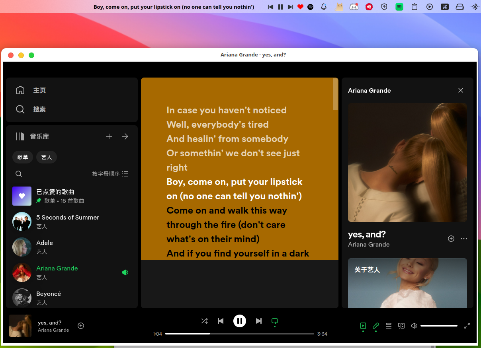Open more options (three dots) in the right panel
The width and height of the screenshot is (481, 348).
(x=464, y=239)
